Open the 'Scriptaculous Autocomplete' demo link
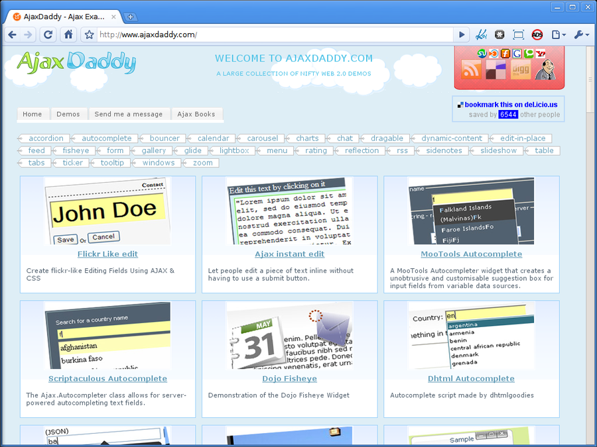 click(x=107, y=379)
